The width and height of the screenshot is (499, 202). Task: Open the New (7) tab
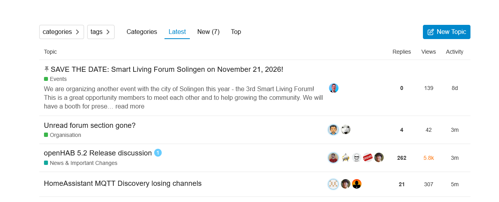208,32
